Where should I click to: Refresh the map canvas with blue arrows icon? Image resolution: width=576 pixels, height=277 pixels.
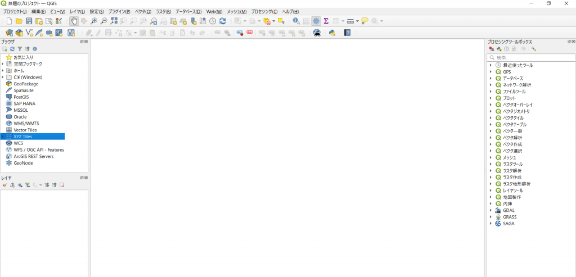[x=223, y=21]
